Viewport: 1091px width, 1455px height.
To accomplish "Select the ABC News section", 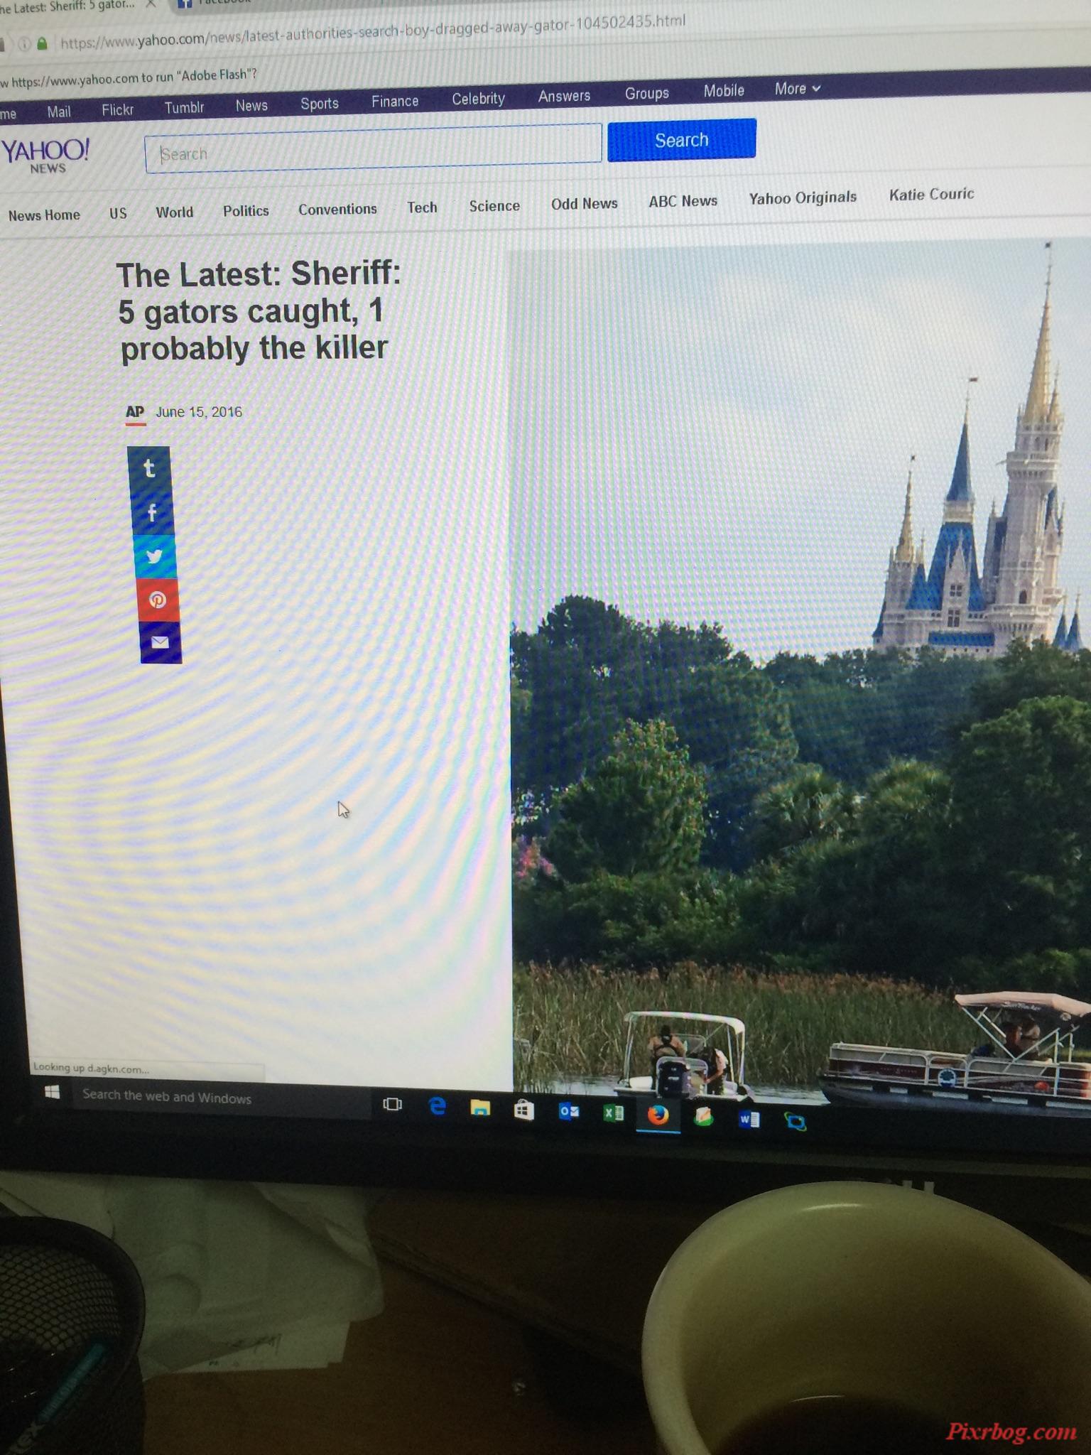I will (x=683, y=201).
